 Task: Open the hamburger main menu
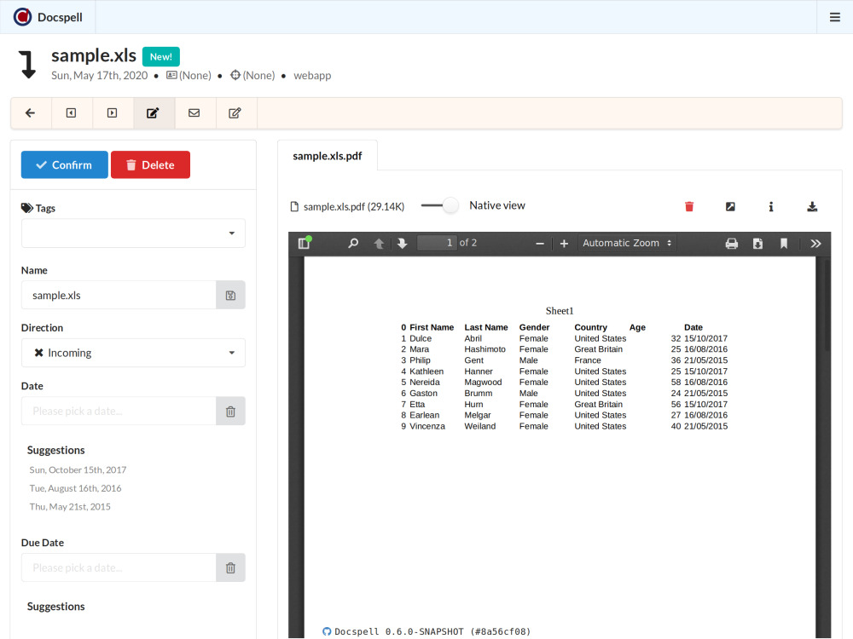[x=835, y=17]
